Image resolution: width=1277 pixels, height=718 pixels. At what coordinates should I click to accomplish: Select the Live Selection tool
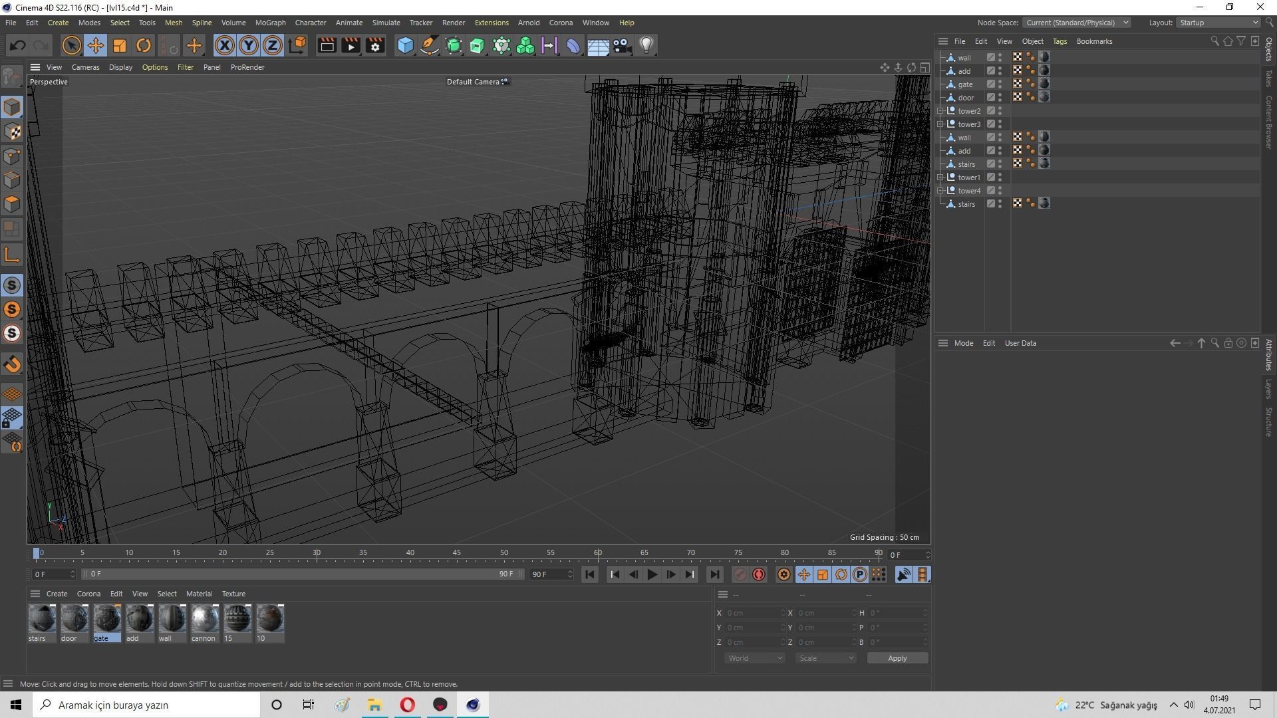pos(71,45)
